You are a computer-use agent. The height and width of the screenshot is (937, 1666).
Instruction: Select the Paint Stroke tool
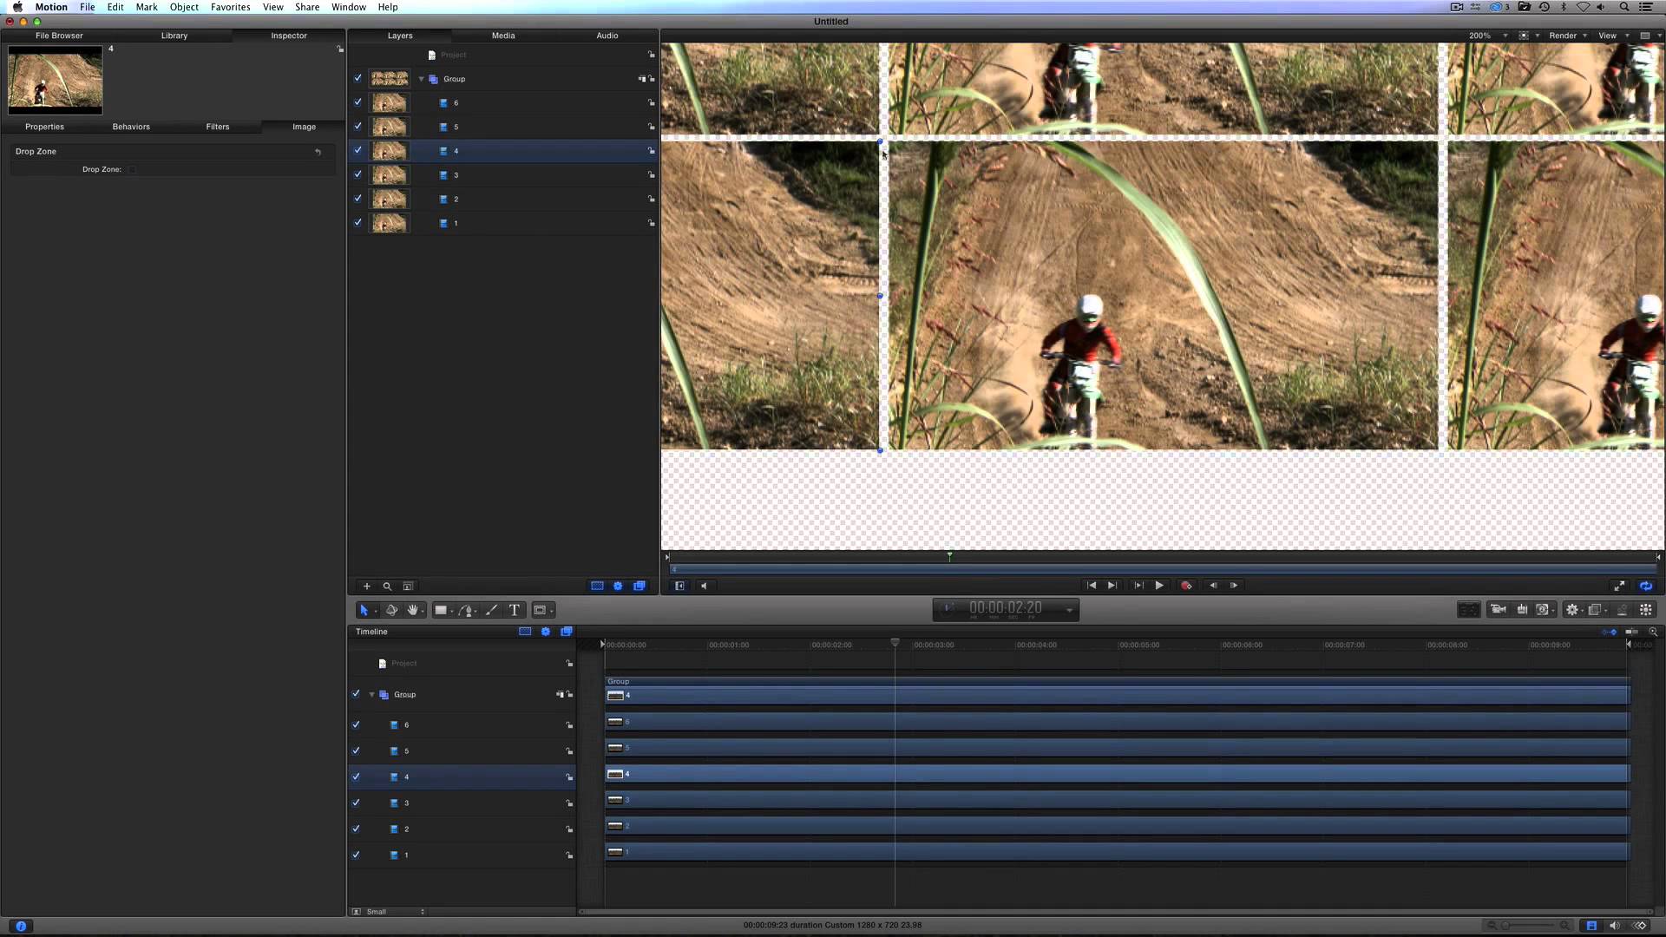[492, 610]
